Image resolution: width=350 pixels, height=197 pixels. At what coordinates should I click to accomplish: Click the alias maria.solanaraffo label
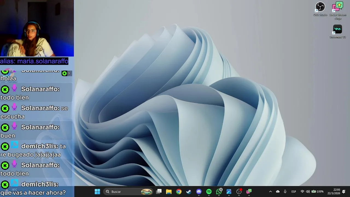(34, 61)
